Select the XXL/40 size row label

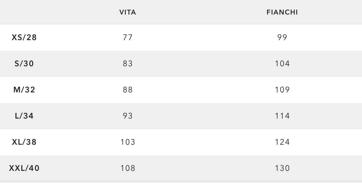coord(24,168)
